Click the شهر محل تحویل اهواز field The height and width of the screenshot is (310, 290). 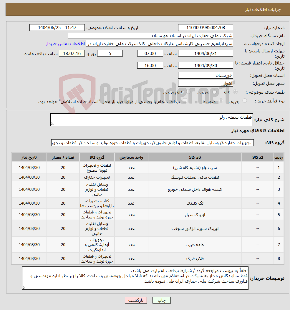pos(206,83)
